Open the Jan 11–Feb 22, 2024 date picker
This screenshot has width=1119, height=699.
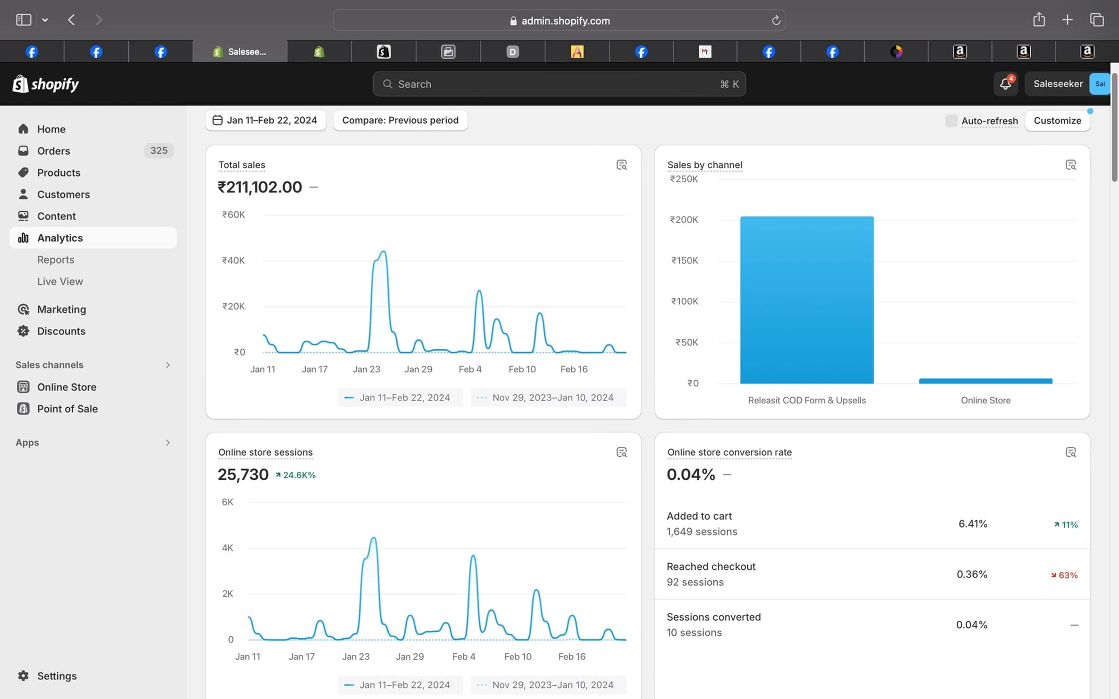coord(266,120)
